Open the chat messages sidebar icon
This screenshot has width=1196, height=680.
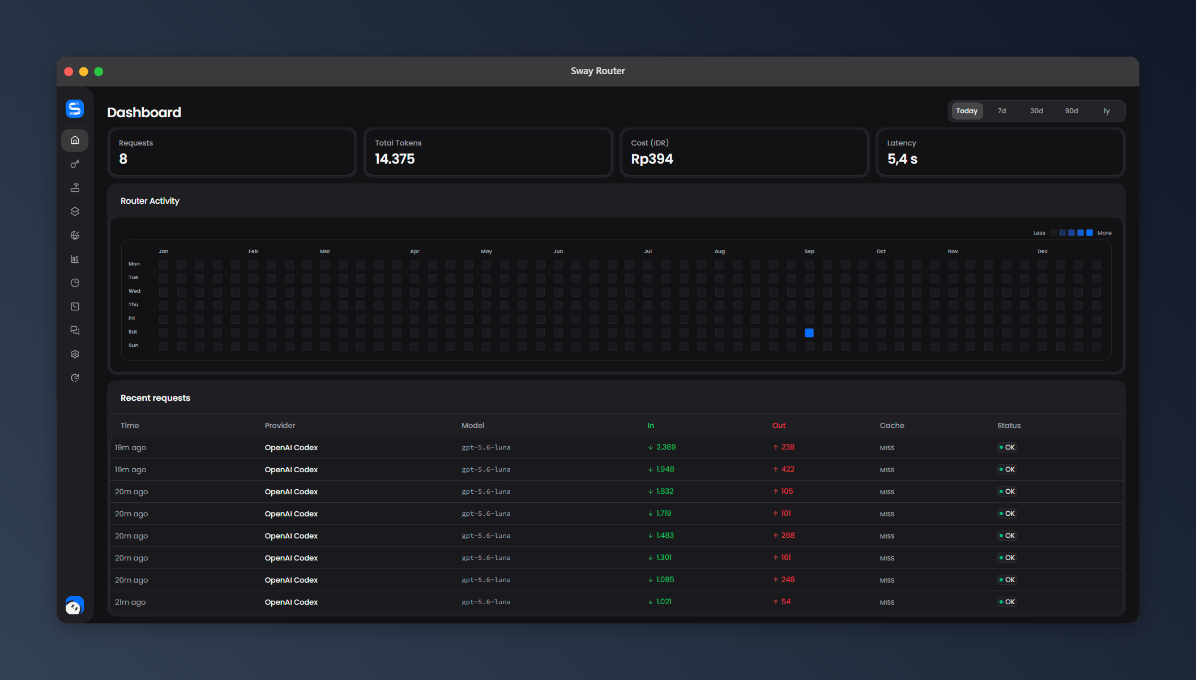click(x=75, y=330)
